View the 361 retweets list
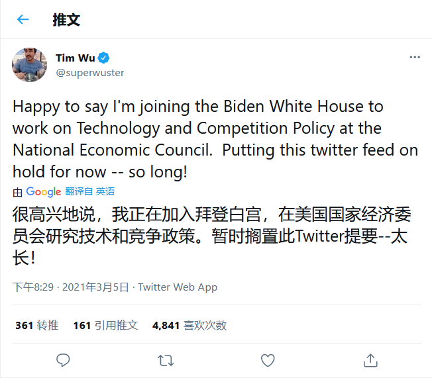432x378 pixels. (37, 325)
